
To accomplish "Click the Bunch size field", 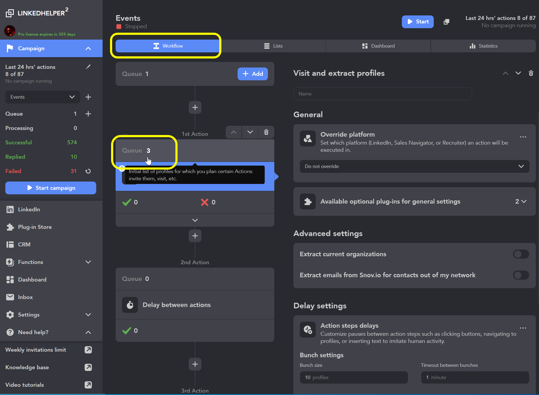I will pyautogui.click(x=354, y=377).
